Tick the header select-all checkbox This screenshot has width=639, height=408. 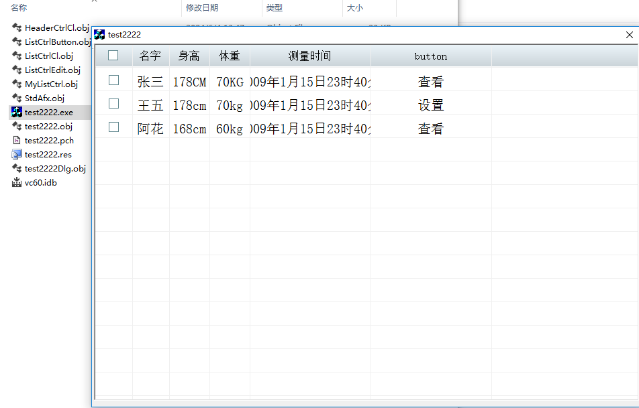coord(113,56)
